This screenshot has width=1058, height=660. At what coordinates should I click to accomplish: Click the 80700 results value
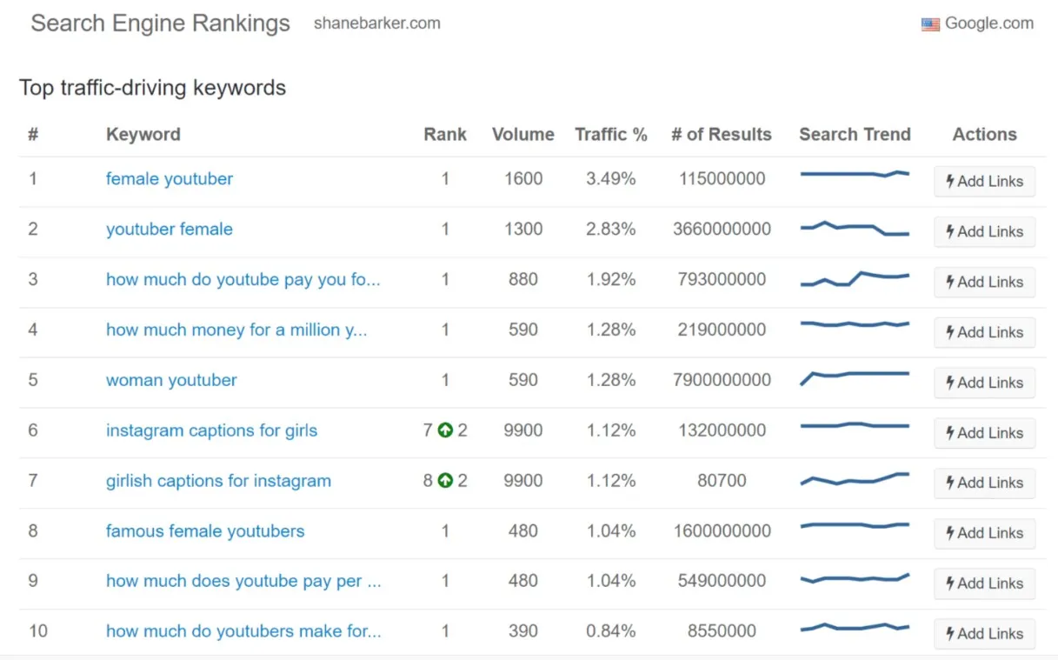pos(722,481)
